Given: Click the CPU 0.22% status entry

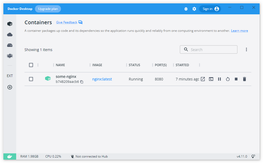Looking at the screenshot, I should coord(53,156).
